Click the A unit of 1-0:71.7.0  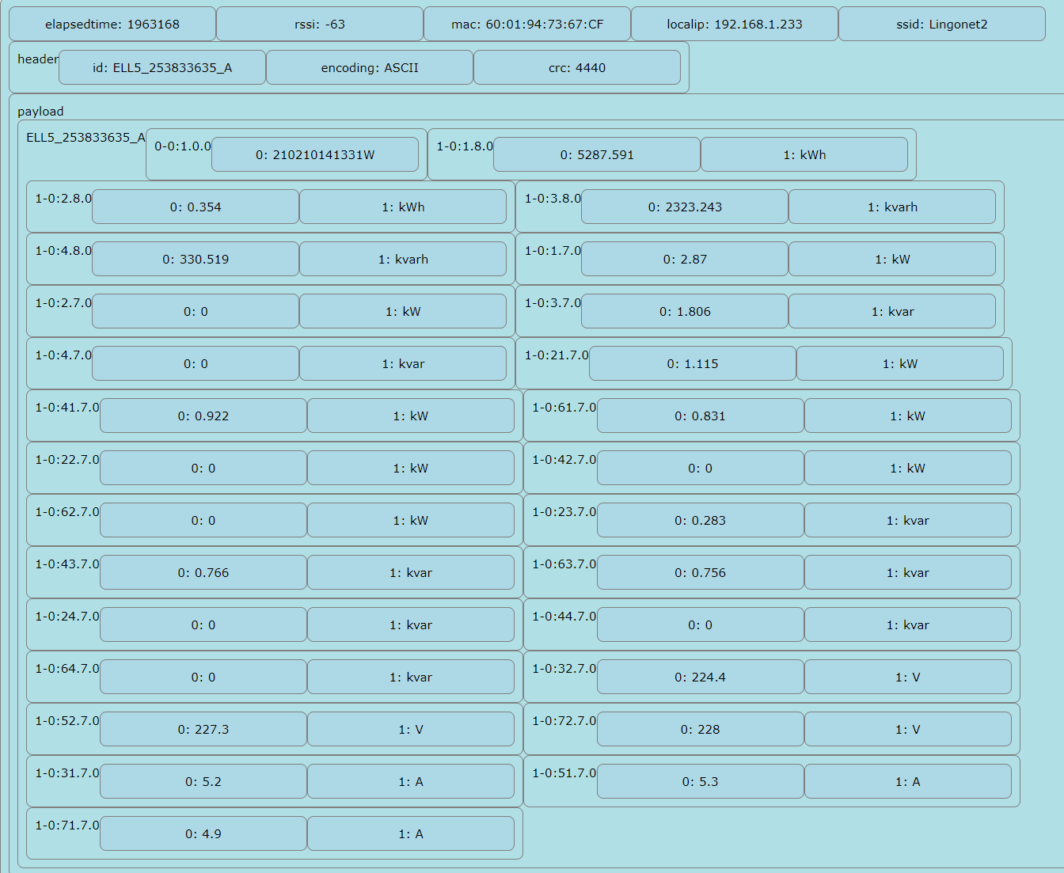click(x=411, y=833)
